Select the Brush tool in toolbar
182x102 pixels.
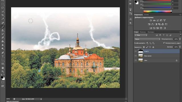pos(3,27)
